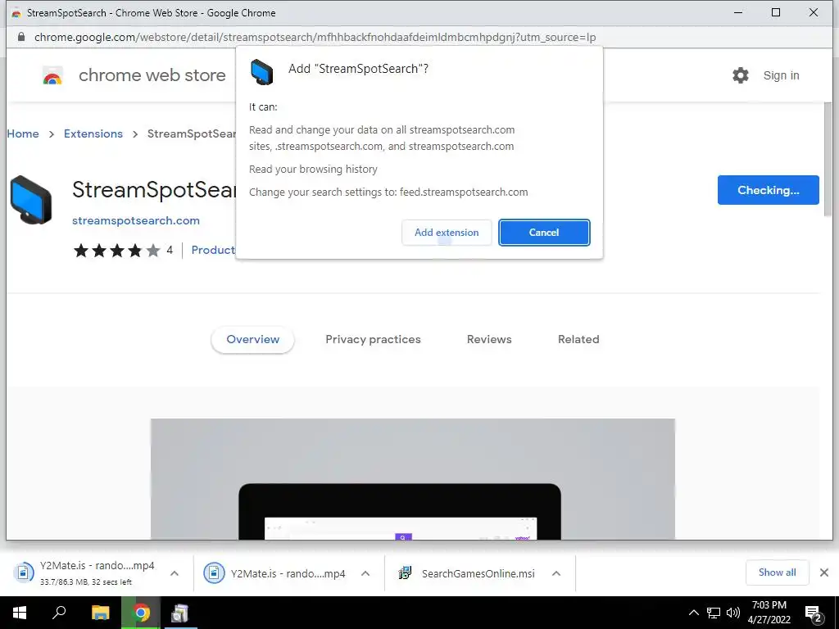Screen dimensions: 839x629
Task: Click the completed Y2Mate mp4 file icon
Action: click(214, 572)
